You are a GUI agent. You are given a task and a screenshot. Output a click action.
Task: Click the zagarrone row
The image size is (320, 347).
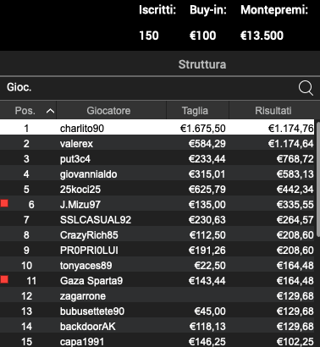[x=157, y=296]
